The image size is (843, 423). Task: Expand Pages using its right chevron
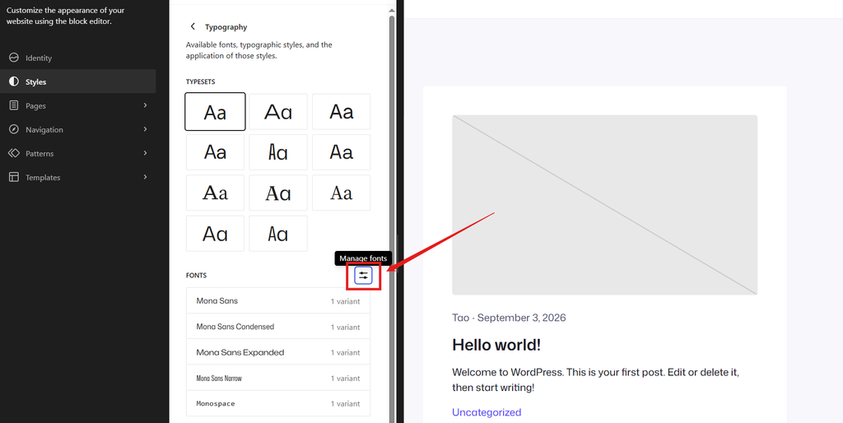point(145,105)
